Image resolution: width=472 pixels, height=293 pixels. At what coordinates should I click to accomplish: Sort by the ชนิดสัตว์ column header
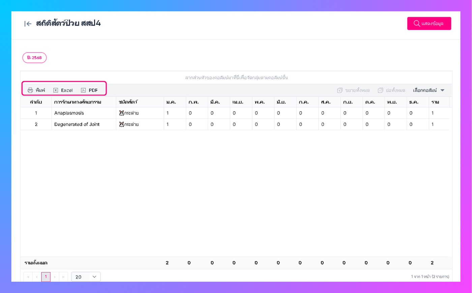coord(128,102)
